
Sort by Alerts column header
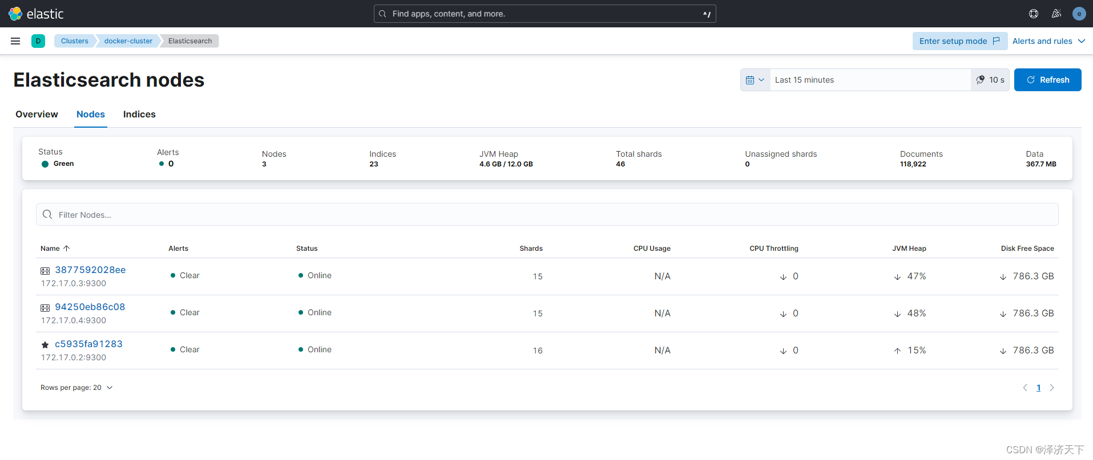click(179, 249)
